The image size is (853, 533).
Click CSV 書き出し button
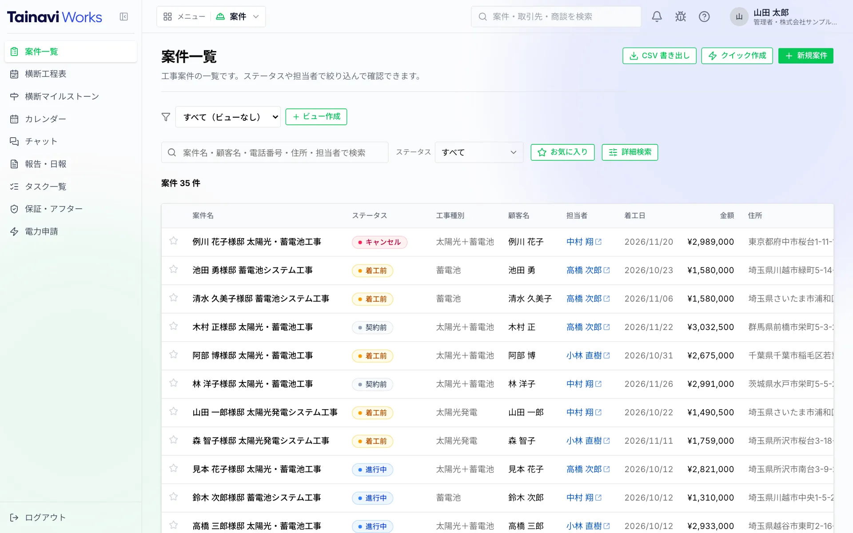coord(659,56)
